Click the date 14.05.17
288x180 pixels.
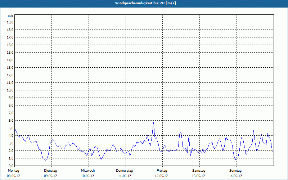coord(235,176)
